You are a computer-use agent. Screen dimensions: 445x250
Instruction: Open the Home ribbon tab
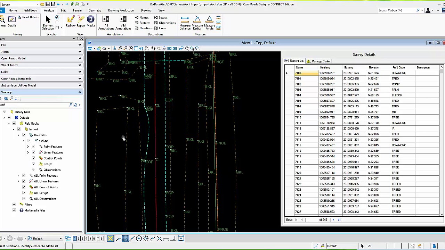[13, 10]
